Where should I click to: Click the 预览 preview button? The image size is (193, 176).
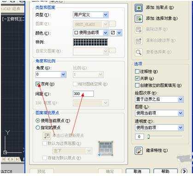tap(41, 171)
